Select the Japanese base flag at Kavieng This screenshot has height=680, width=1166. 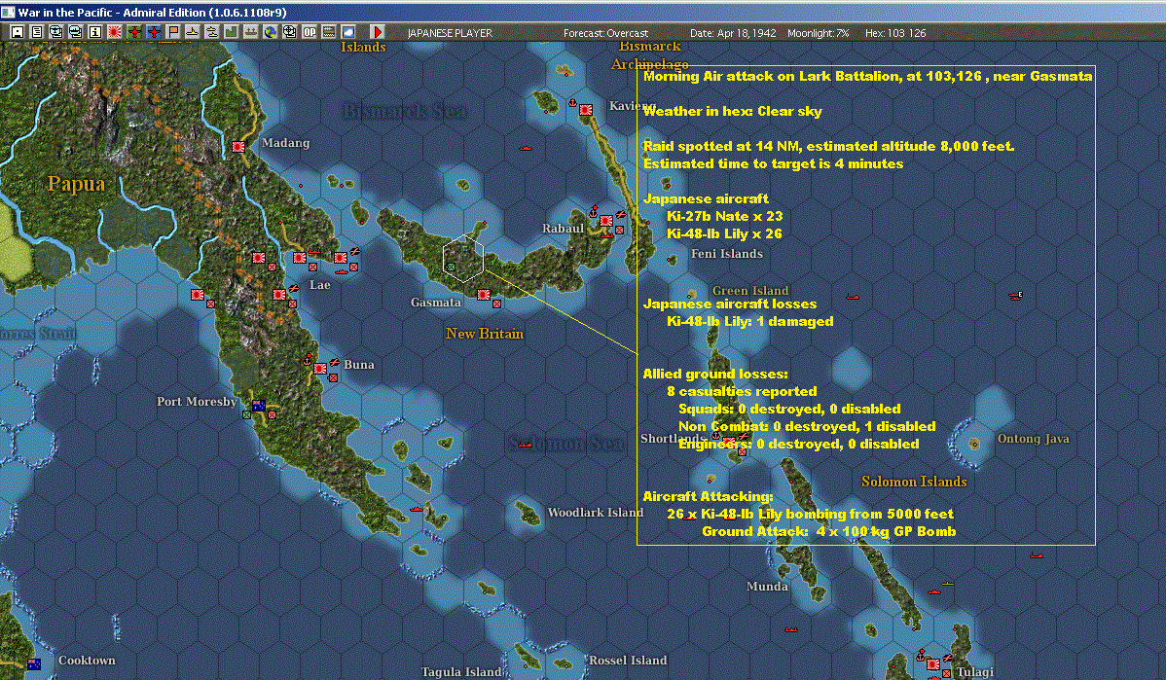pos(586,110)
